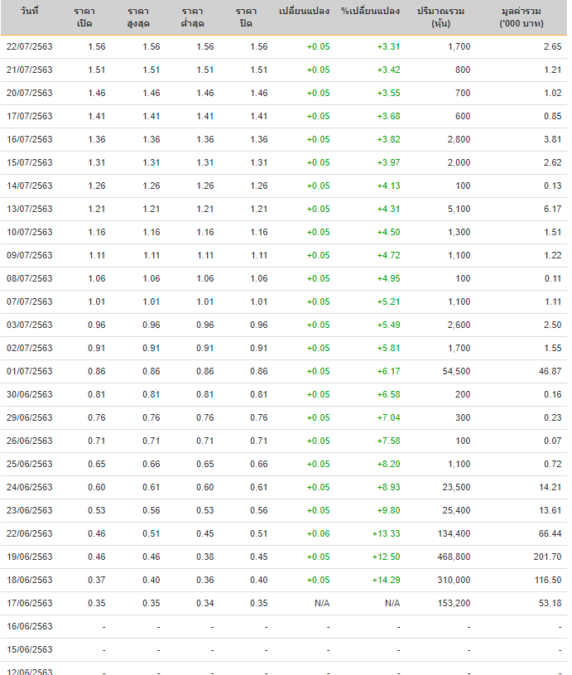Select total value 46.87
Viewport: 572px width, 675px height.
point(550,372)
